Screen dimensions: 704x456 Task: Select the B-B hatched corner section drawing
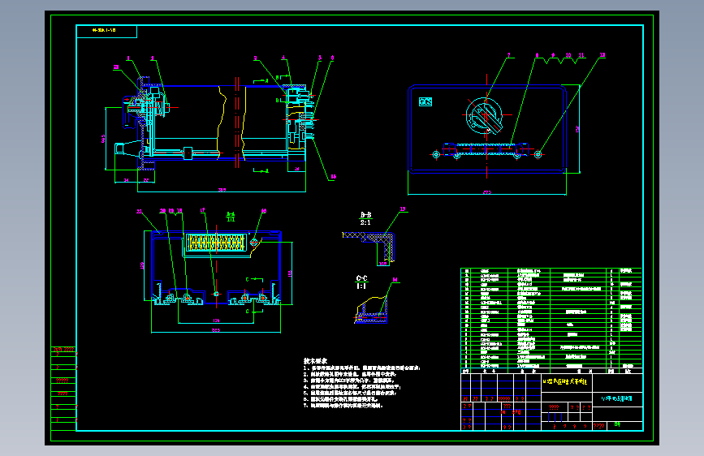[x=369, y=248]
